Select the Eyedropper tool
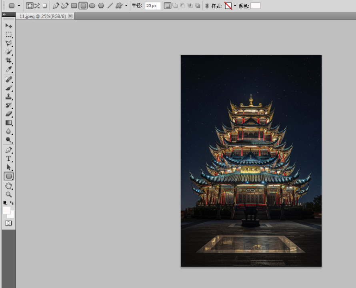This screenshot has width=356, height=288. coord(9,69)
